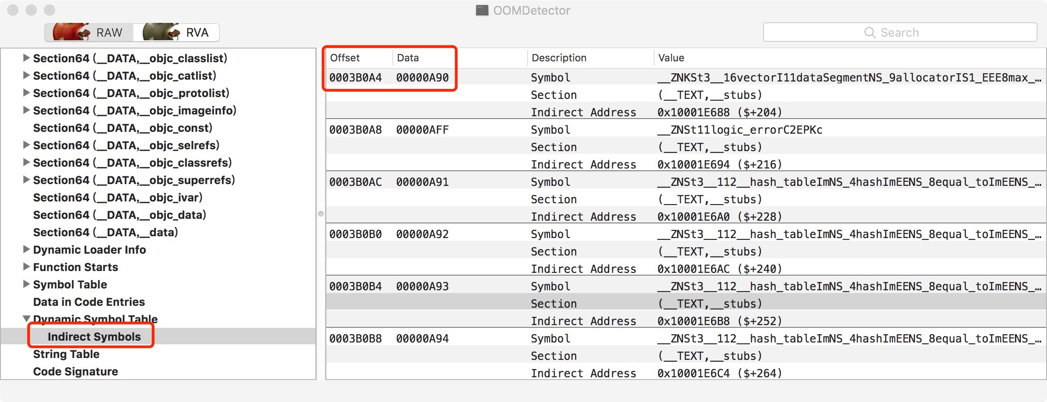Switch to RAW address mode
Image resolution: width=1047 pixels, height=402 pixels.
[89, 33]
